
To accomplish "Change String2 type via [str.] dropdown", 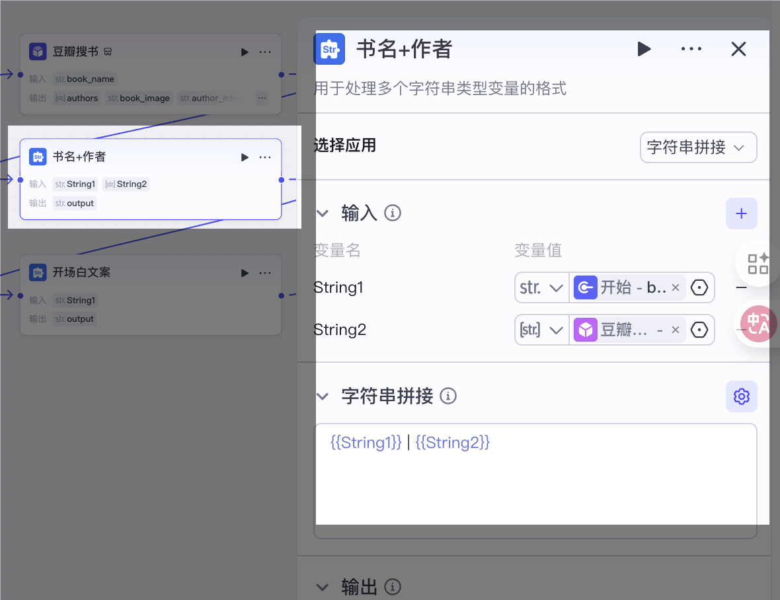I will pyautogui.click(x=542, y=330).
